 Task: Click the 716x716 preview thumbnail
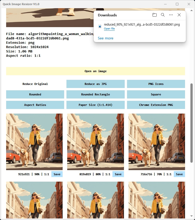[157, 142]
